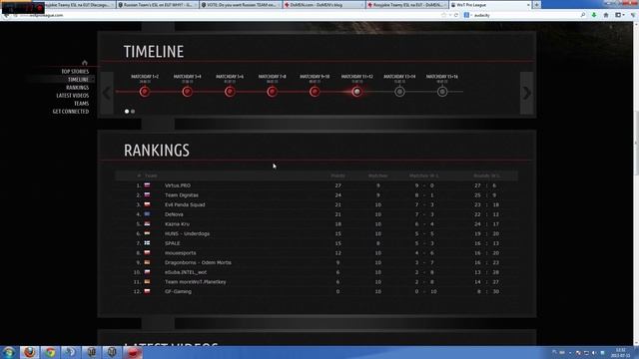Click the volume icon in system tray
Image resolution: width=639 pixels, height=359 pixels.
(x=594, y=353)
